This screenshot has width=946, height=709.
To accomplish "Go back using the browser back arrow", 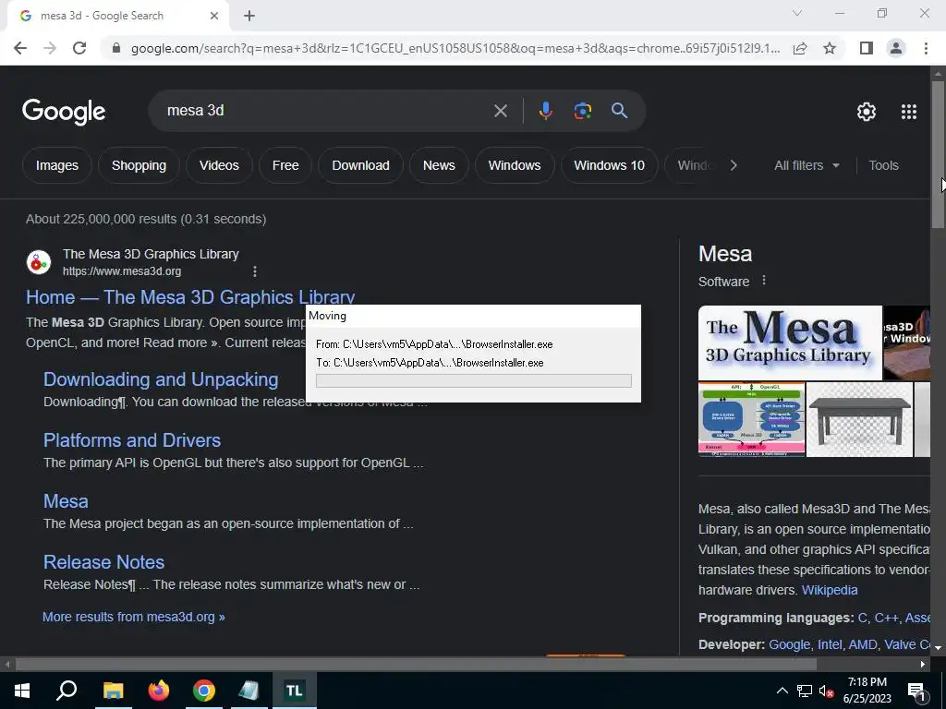I will coord(20,48).
